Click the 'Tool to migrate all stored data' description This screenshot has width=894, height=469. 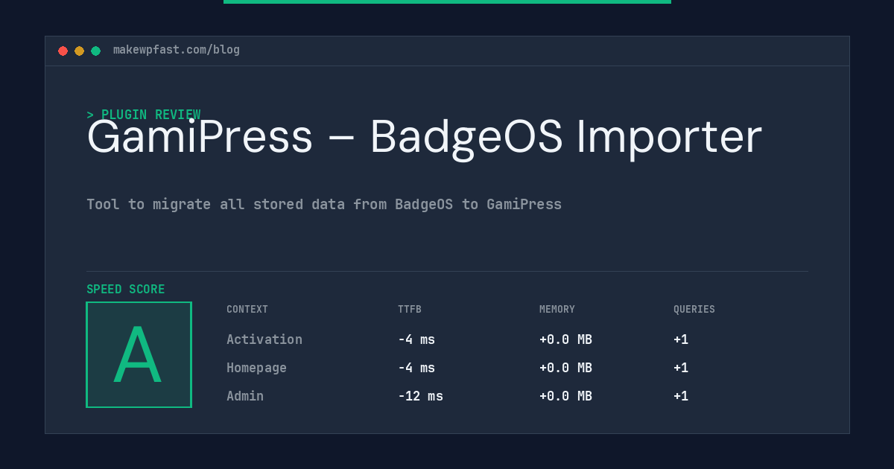pos(324,204)
